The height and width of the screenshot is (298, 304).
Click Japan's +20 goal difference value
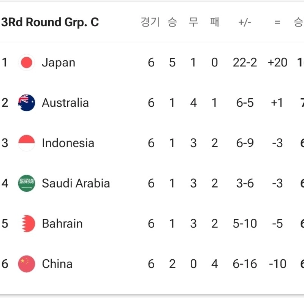(x=277, y=63)
